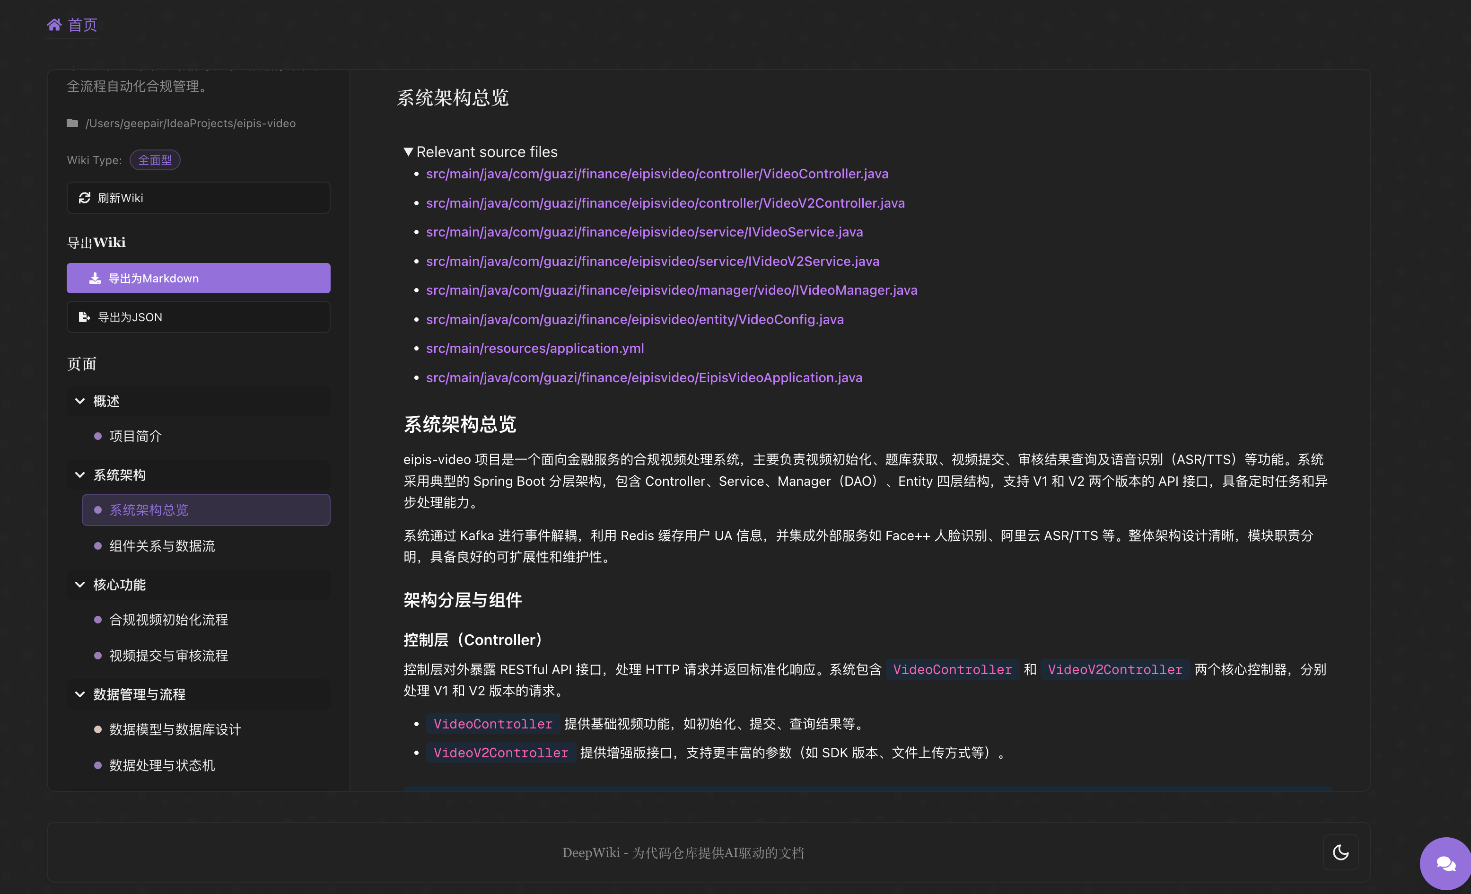Open VideoV2Controller.java source link

tap(665, 203)
